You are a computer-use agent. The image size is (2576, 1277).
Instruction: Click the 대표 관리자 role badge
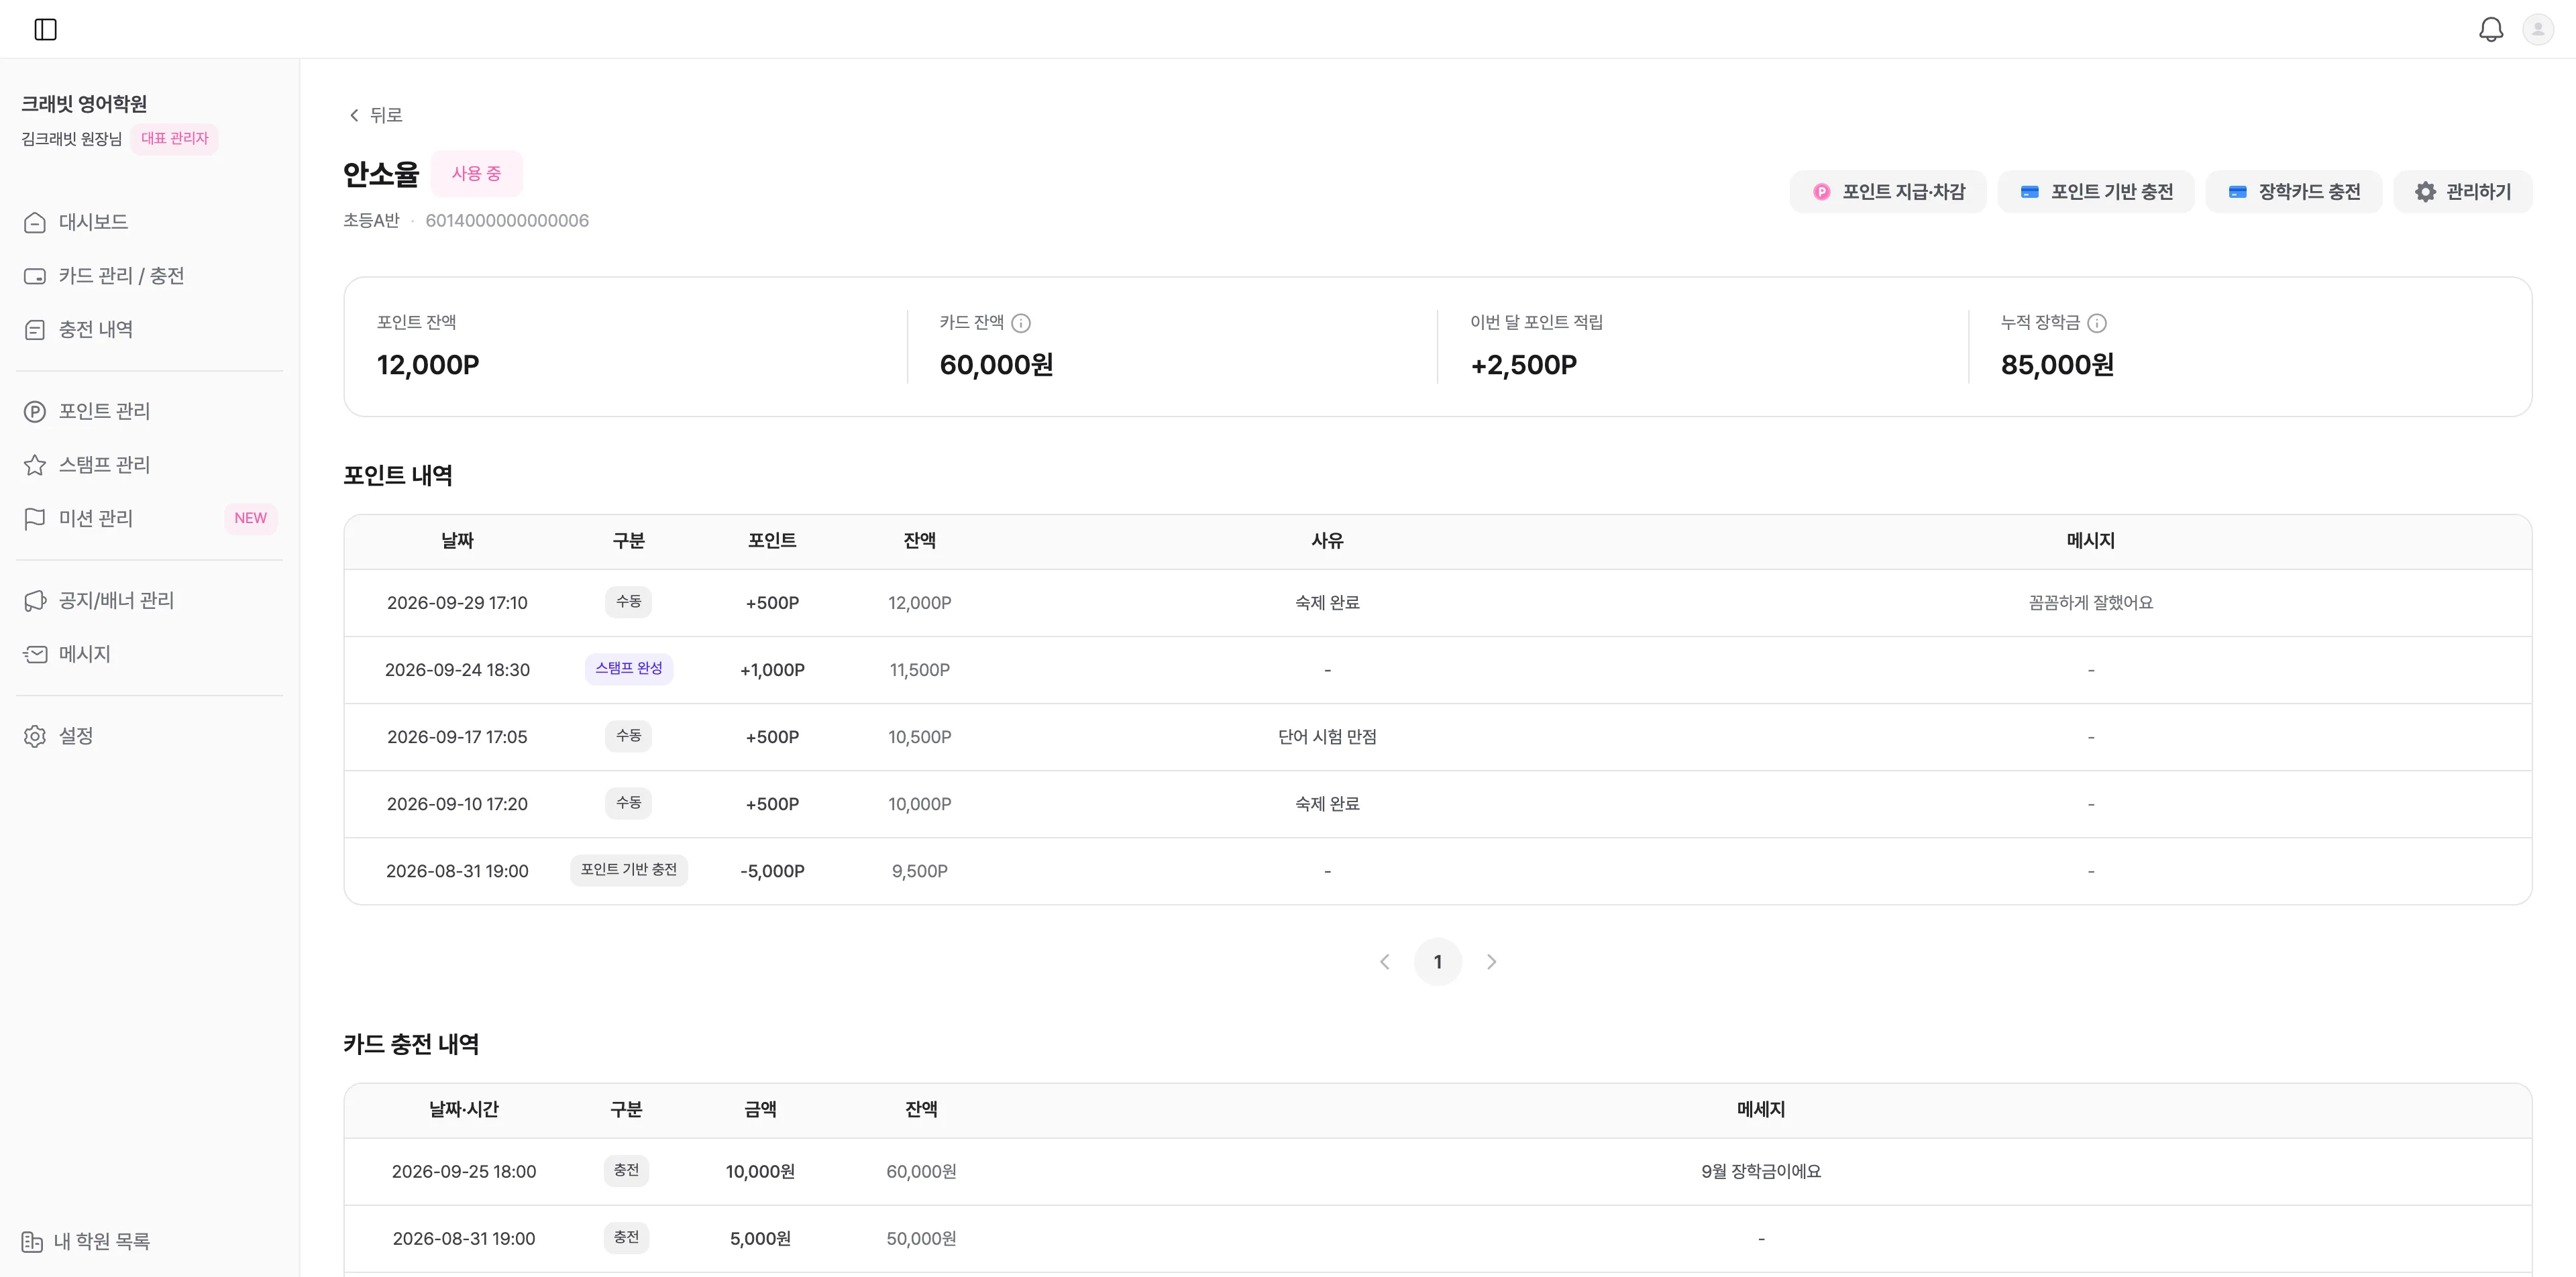[174, 138]
